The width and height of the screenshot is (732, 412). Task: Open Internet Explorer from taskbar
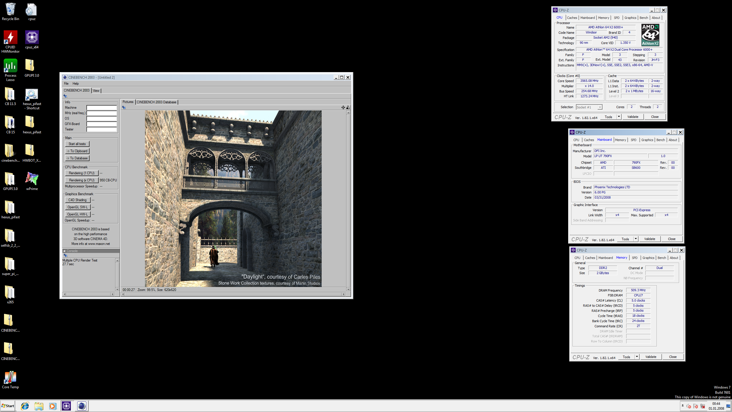25,406
